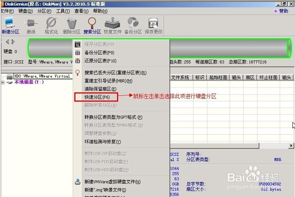Open the 分区(P) menu
The height and width of the screenshot is (197, 295).
[44, 11]
